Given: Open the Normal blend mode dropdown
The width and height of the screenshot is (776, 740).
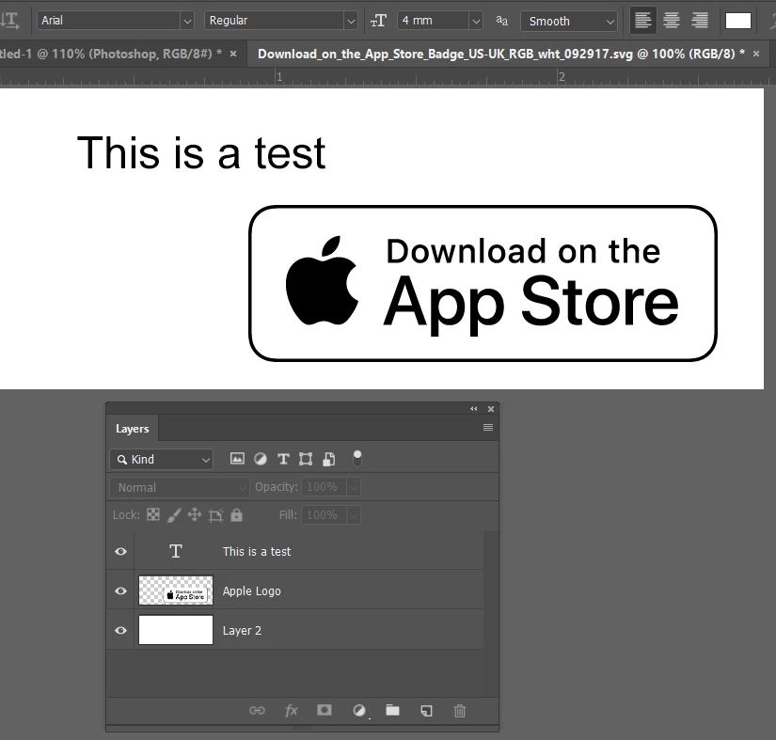Looking at the screenshot, I should point(179,487).
